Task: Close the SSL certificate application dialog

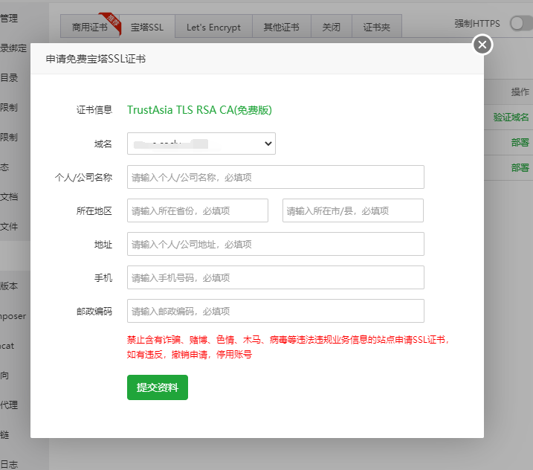Action: (x=482, y=45)
